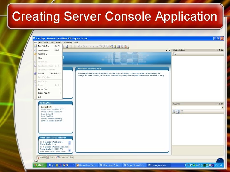Switch to the Error List tab

pyautogui.click(x=41, y=157)
